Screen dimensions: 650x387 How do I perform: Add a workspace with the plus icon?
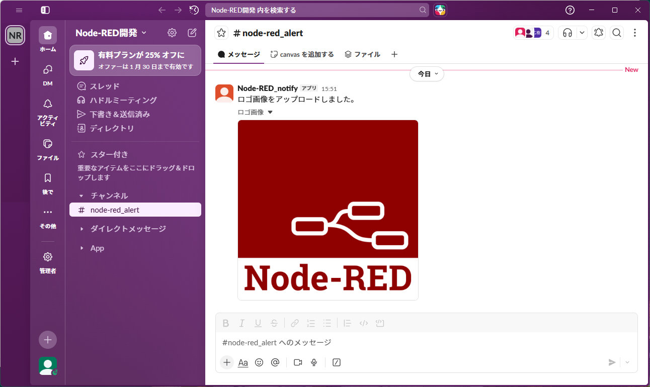(x=15, y=61)
